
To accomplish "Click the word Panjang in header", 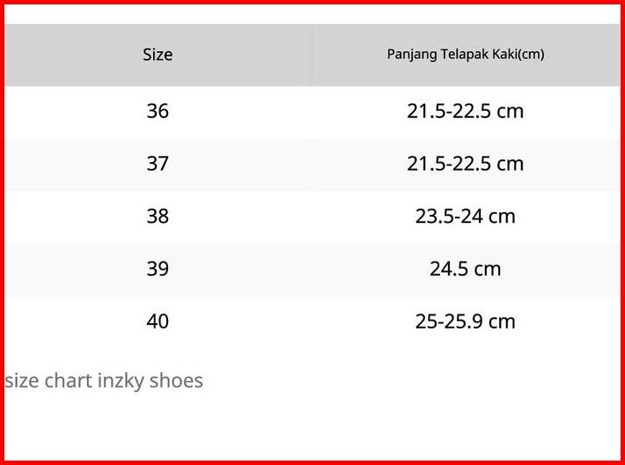I will 409,55.
